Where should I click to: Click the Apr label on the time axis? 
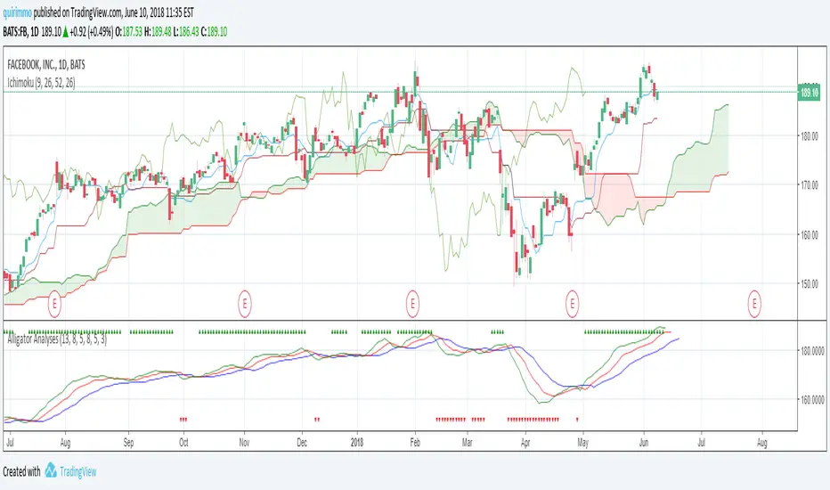click(x=525, y=442)
